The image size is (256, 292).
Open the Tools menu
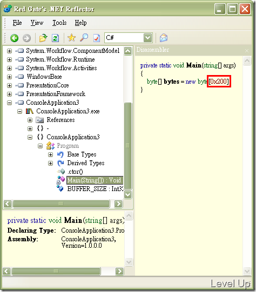(59, 23)
